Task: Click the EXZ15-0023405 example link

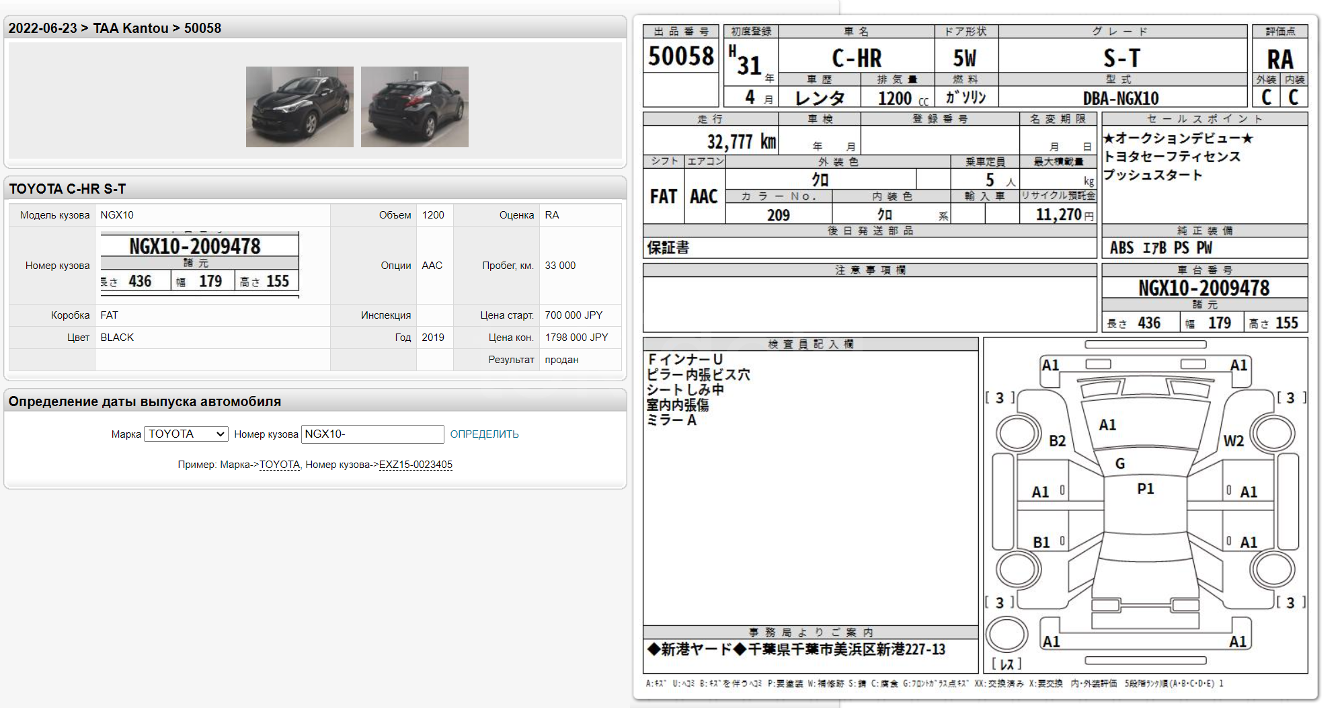Action: [x=416, y=465]
